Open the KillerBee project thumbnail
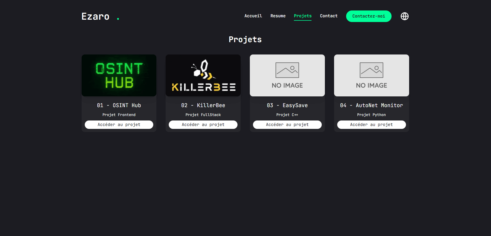Screen dimensions: 491x236 [x=203, y=75]
